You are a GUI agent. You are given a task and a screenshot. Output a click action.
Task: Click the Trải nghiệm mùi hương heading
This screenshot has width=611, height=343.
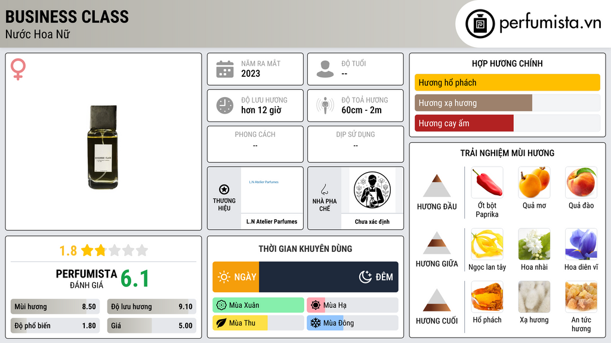pyautogui.click(x=507, y=153)
